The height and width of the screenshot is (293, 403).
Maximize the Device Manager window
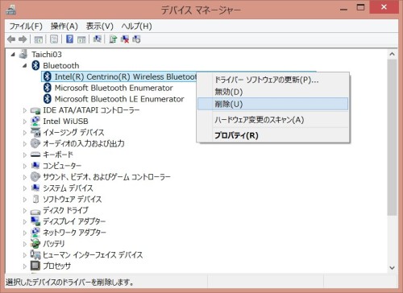[360, 7]
